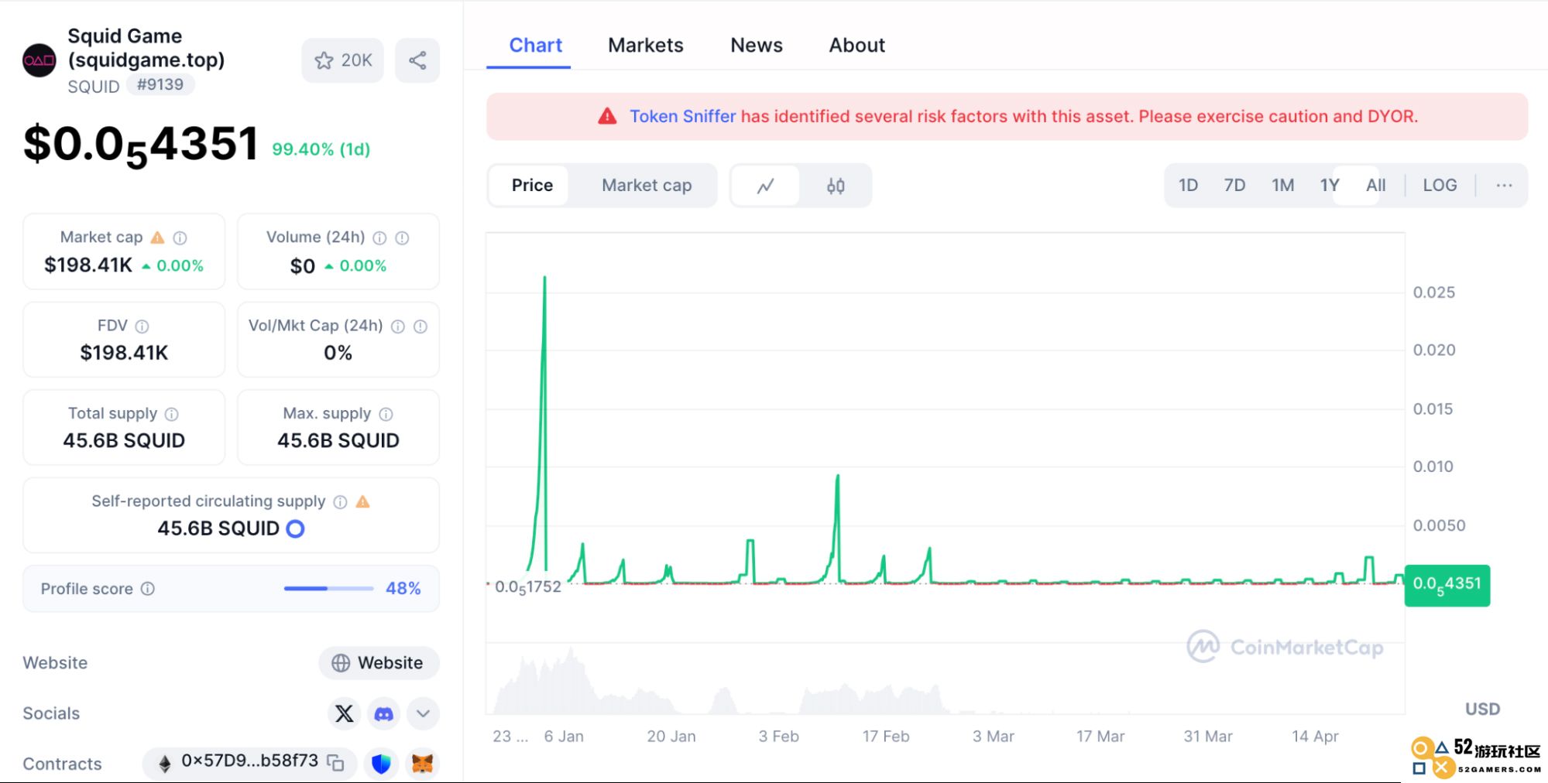Switch to the line chart view icon
The width and height of the screenshot is (1548, 783).
point(765,186)
